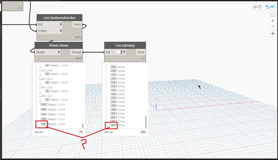Select the Sheet.Views node title bar
This screenshot has width=278, height=160.
59,45
